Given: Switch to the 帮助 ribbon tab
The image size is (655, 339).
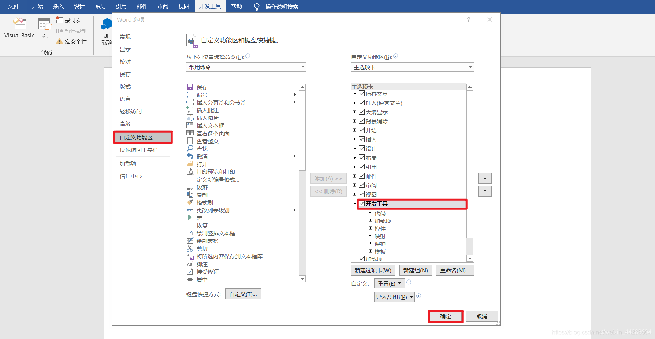Looking at the screenshot, I should point(237,7).
